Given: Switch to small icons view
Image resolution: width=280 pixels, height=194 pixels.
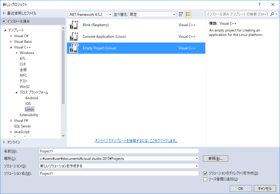Looking at the screenshot, I should click(x=181, y=14).
